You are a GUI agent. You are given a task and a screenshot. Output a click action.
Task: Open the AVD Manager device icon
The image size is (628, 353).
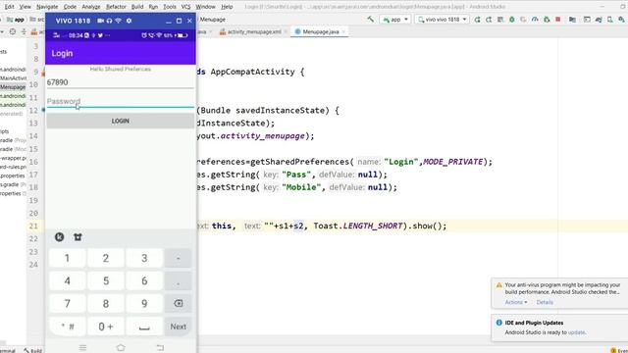pos(610,20)
